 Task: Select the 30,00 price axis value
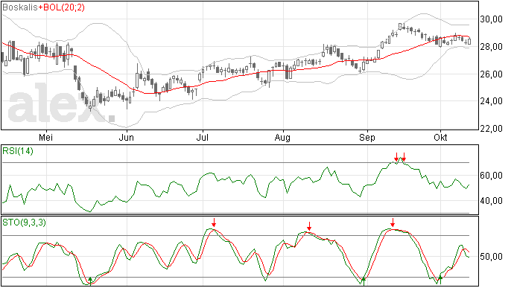tap(492, 19)
